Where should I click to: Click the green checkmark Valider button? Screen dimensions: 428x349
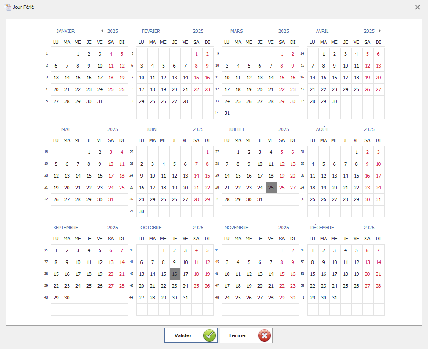pyautogui.click(x=191, y=335)
